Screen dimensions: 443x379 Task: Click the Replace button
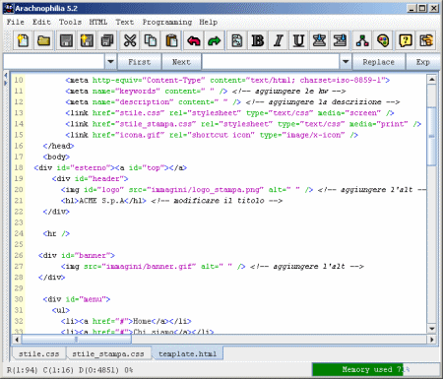coord(378,62)
